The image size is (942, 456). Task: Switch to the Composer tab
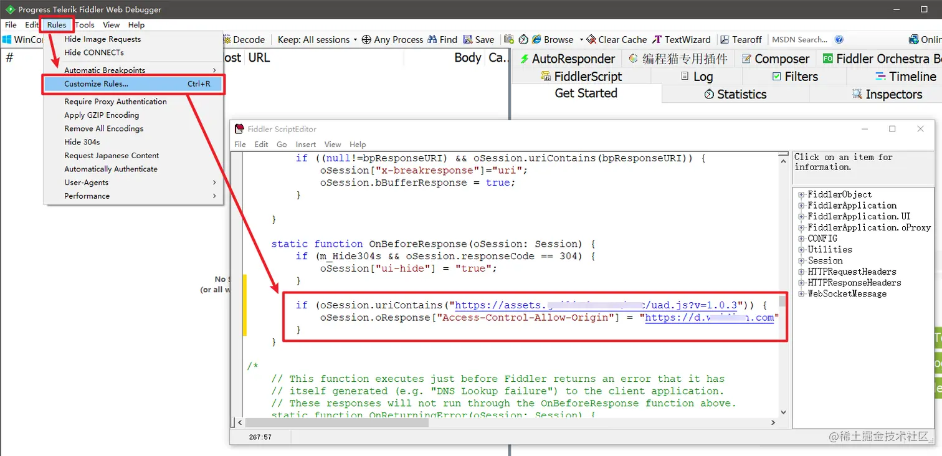tap(775, 59)
